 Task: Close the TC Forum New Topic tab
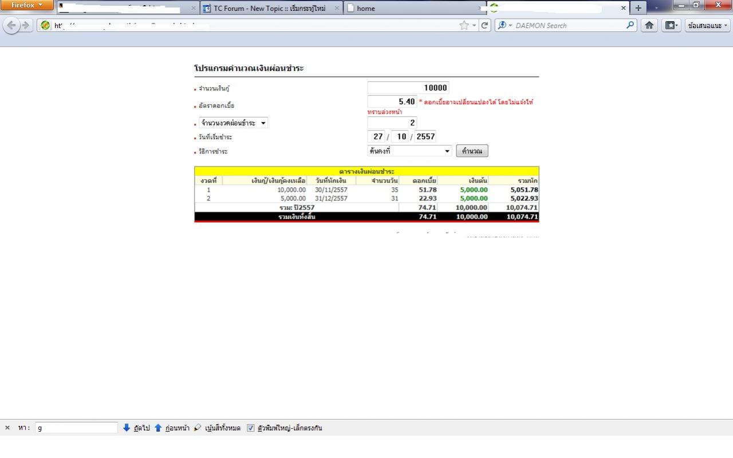[337, 8]
